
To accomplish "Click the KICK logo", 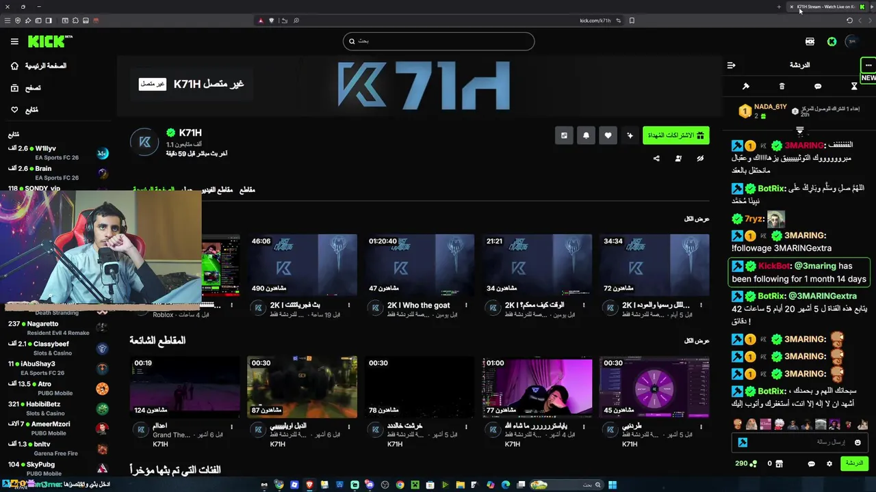I will 50,42.
